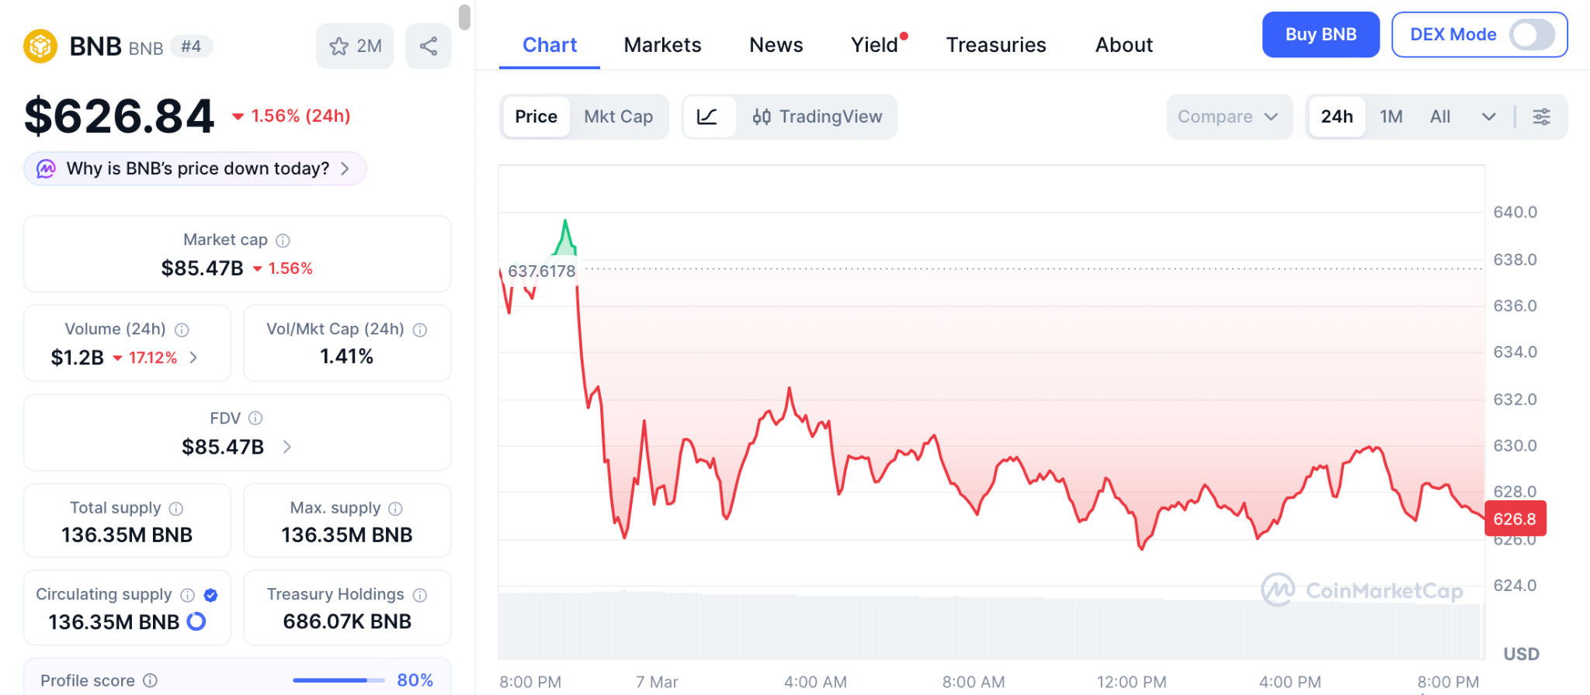
Task: Open the Compare dropdown
Action: (x=1227, y=117)
